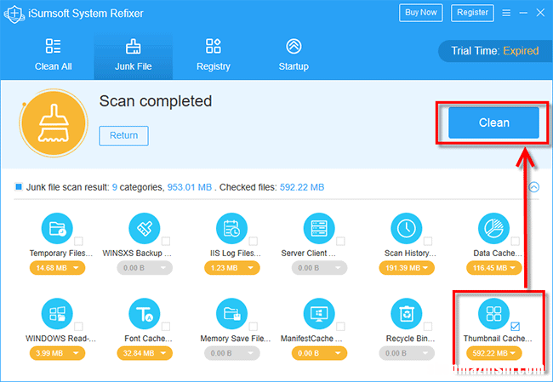Image resolution: width=553 pixels, height=382 pixels.
Task: Check the IIS Log Files checkbox
Action: (254, 242)
